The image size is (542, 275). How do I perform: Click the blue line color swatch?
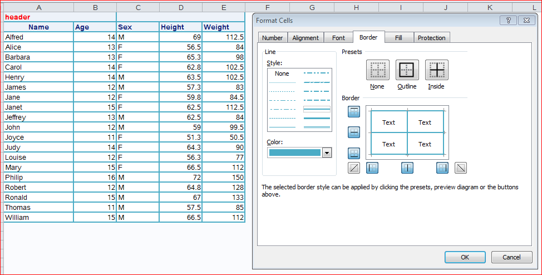click(x=294, y=153)
